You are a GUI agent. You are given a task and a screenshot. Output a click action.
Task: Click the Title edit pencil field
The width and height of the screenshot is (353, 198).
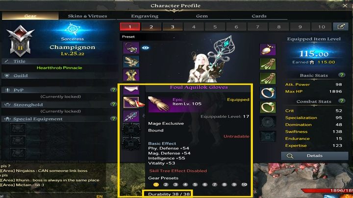[x=59, y=61]
